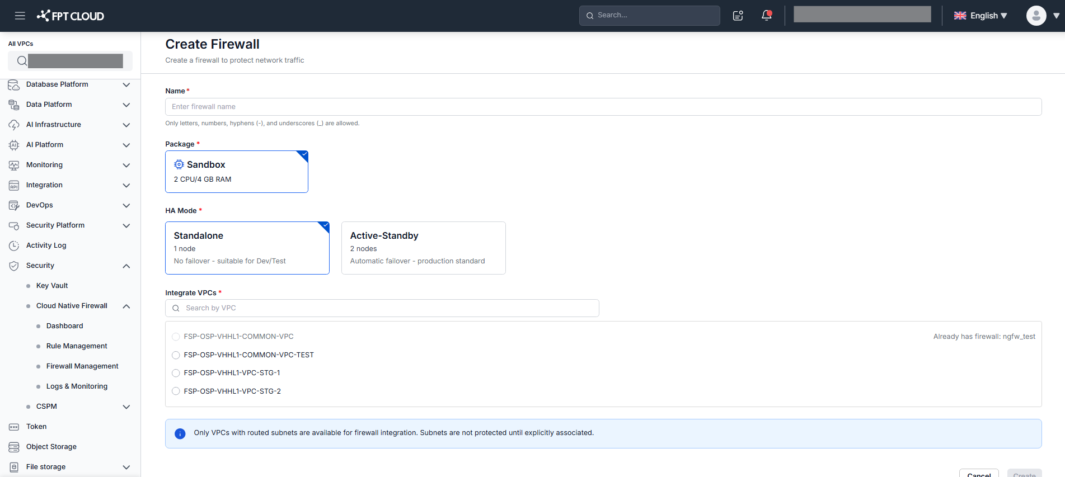
Task: Open Logs & Monitoring
Action: click(x=77, y=386)
